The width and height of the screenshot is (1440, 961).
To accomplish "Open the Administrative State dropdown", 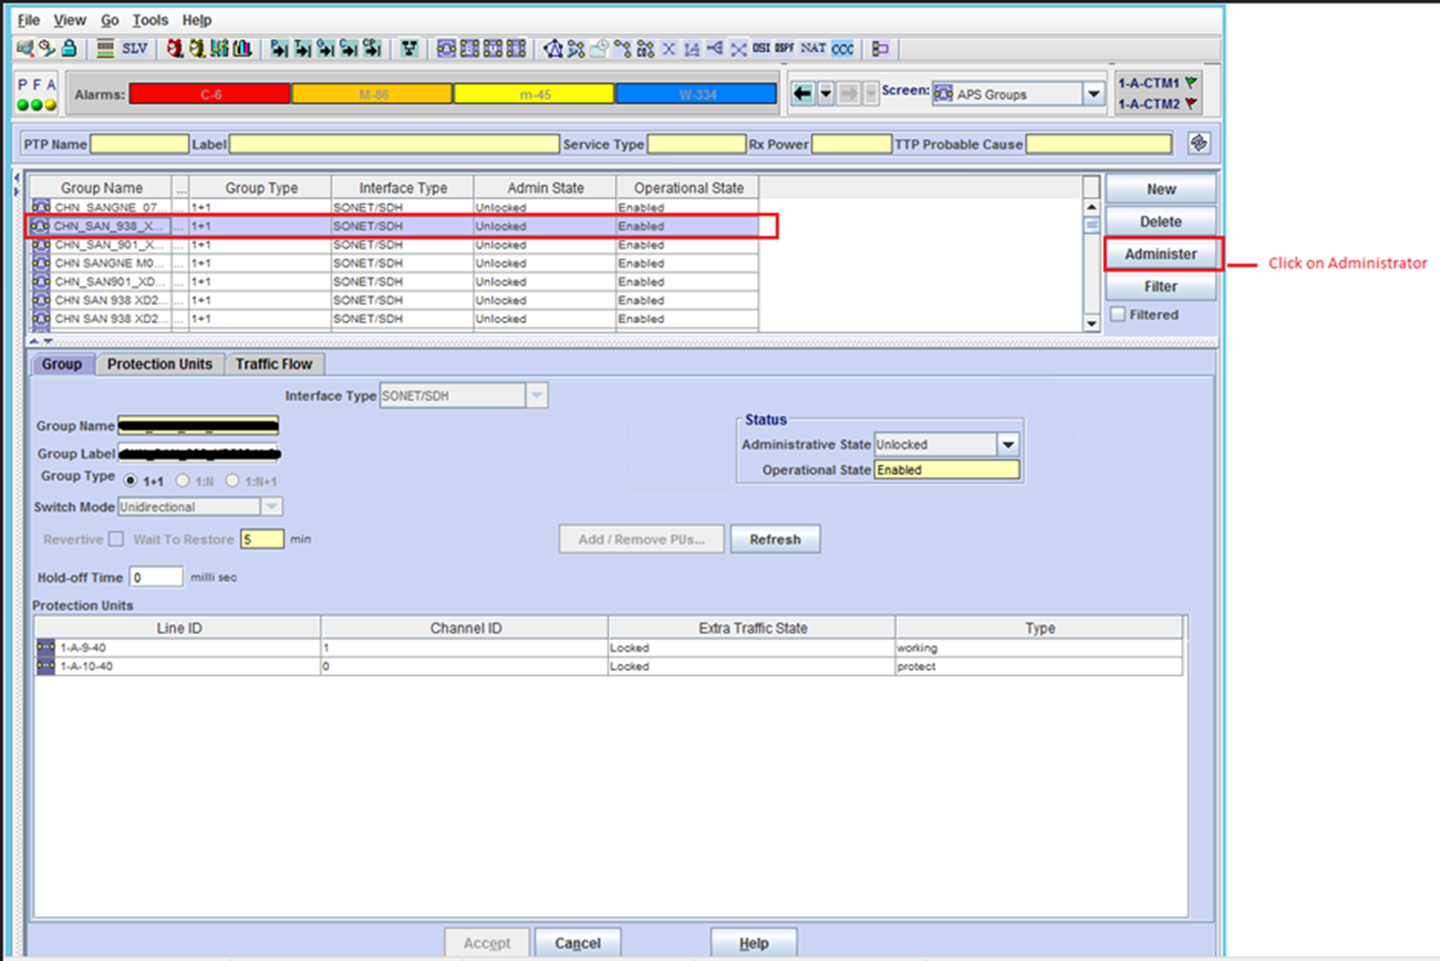I will click(x=1008, y=444).
